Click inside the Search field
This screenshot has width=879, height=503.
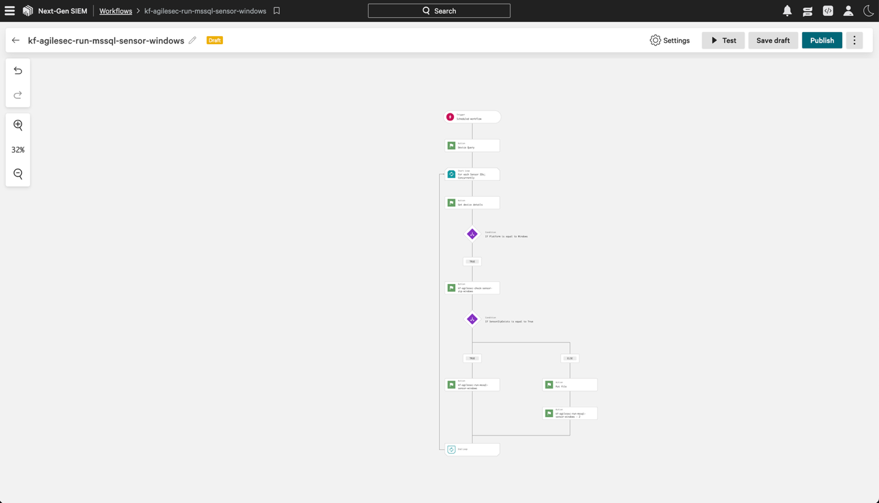pyautogui.click(x=439, y=10)
